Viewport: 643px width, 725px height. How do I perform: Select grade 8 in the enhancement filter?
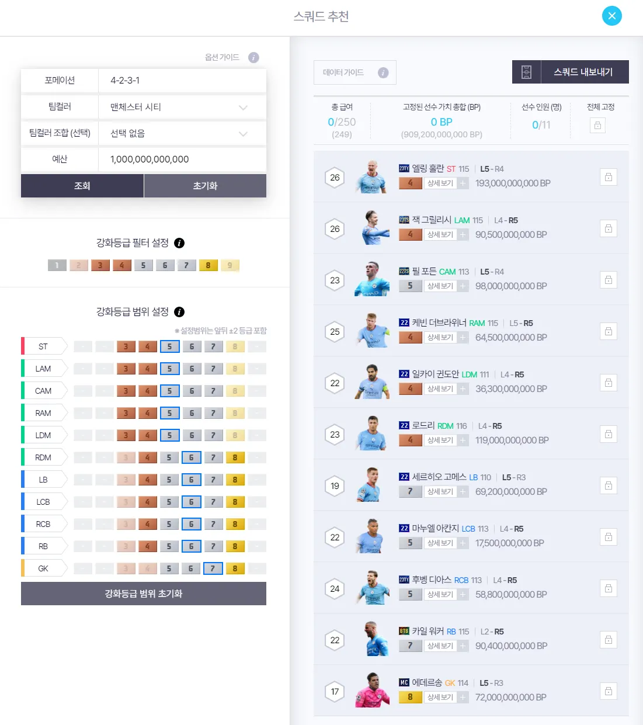click(208, 265)
